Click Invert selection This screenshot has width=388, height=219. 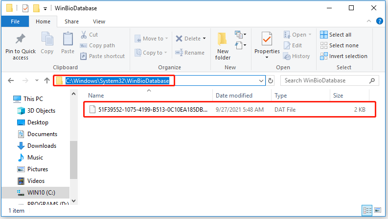[x=343, y=56]
